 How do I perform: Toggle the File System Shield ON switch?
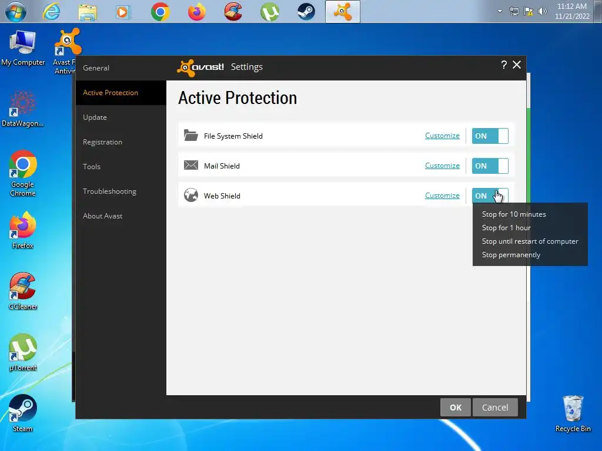pyautogui.click(x=490, y=136)
